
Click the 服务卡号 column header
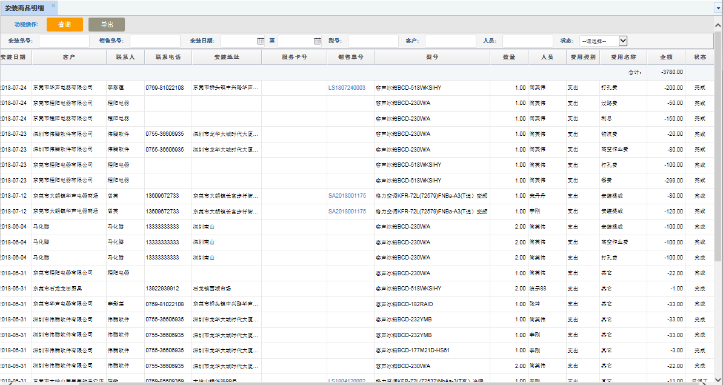pos(294,57)
